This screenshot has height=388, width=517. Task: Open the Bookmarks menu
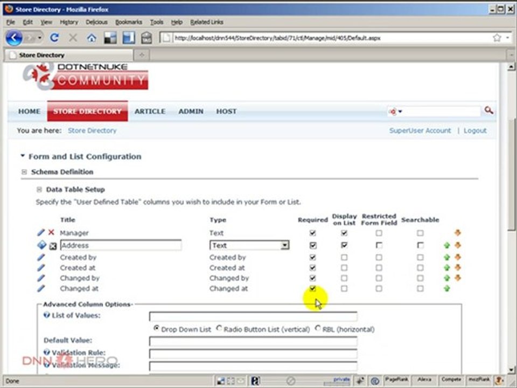(129, 22)
